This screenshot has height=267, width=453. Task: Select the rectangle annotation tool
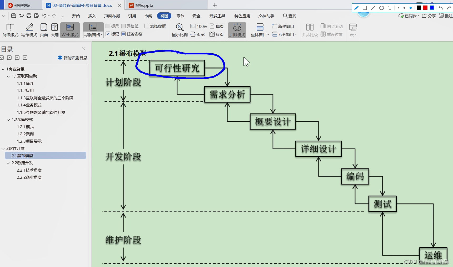(x=365, y=8)
